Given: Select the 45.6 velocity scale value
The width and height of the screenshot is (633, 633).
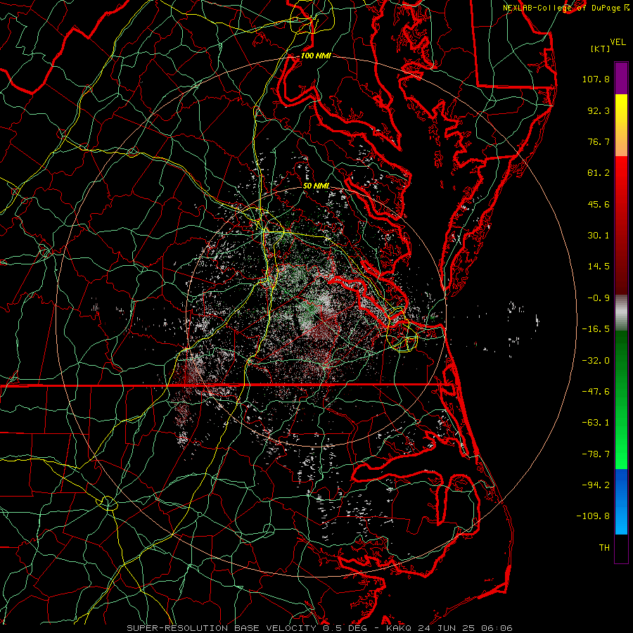Looking at the screenshot, I should (x=599, y=204).
